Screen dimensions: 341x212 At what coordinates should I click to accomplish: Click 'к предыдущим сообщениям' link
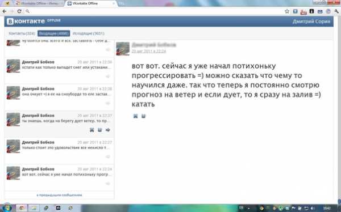(x=59, y=195)
